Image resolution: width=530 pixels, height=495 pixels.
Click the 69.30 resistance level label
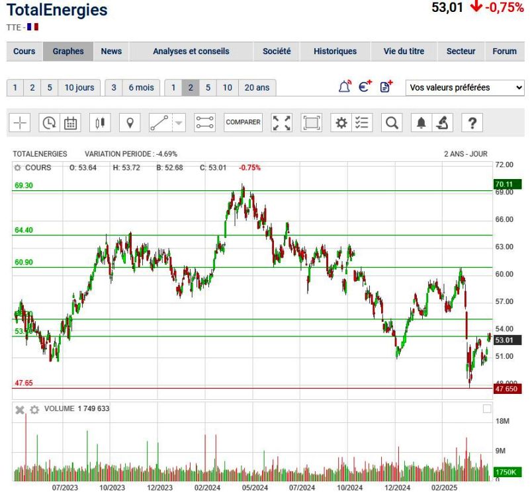pos(24,185)
